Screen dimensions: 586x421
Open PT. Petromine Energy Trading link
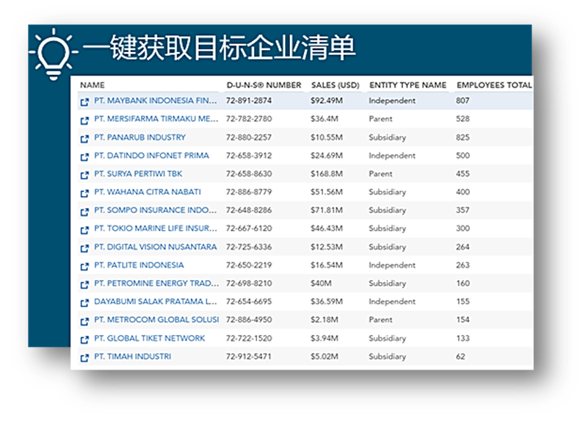coord(156,284)
